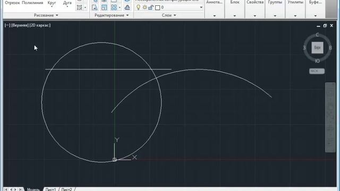The width and height of the screenshot is (340, 191).
Task: Open the dropdown arrow under Дуга
Action: pos(67,7)
